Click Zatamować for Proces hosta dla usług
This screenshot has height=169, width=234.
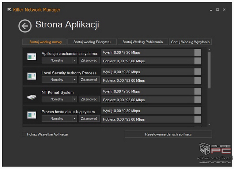point(89,119)
